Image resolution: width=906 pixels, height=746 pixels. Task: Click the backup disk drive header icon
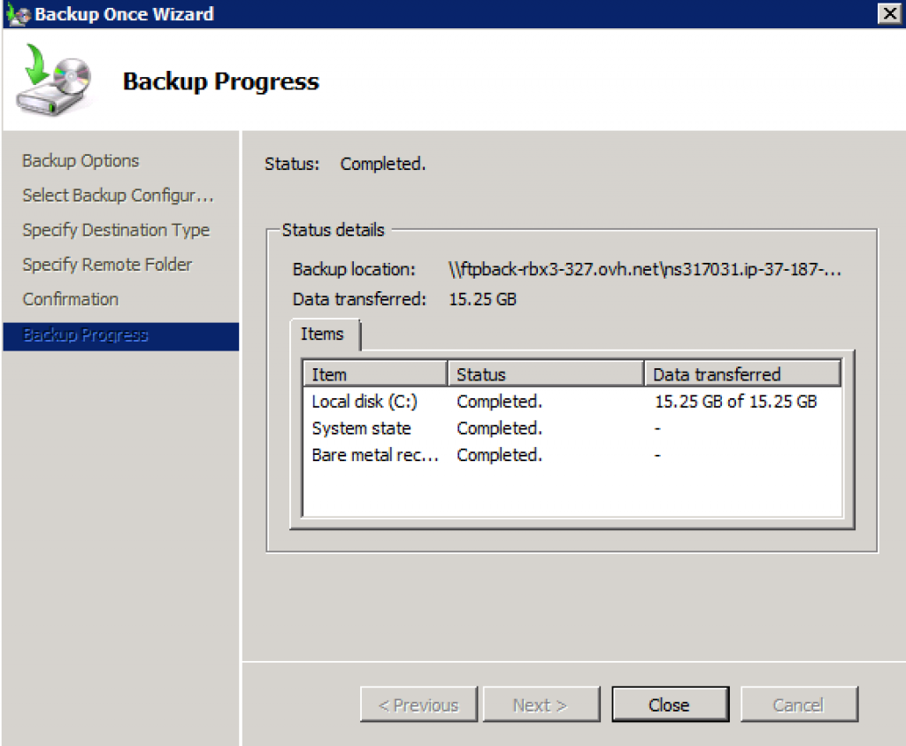coord(54,80)
